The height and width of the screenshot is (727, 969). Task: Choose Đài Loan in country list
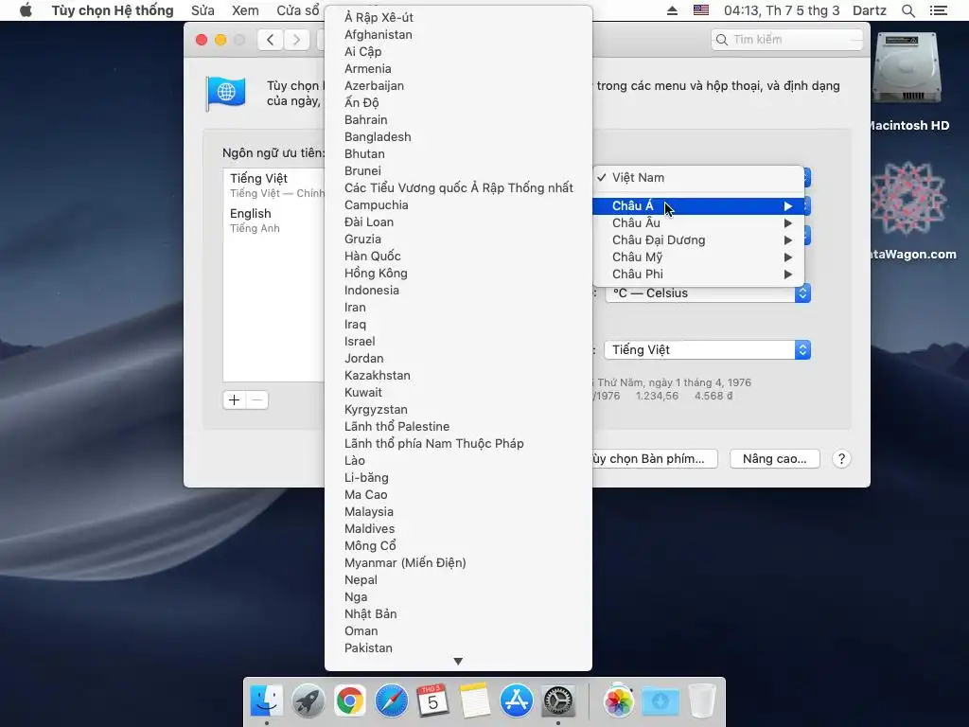coord(458,222)
